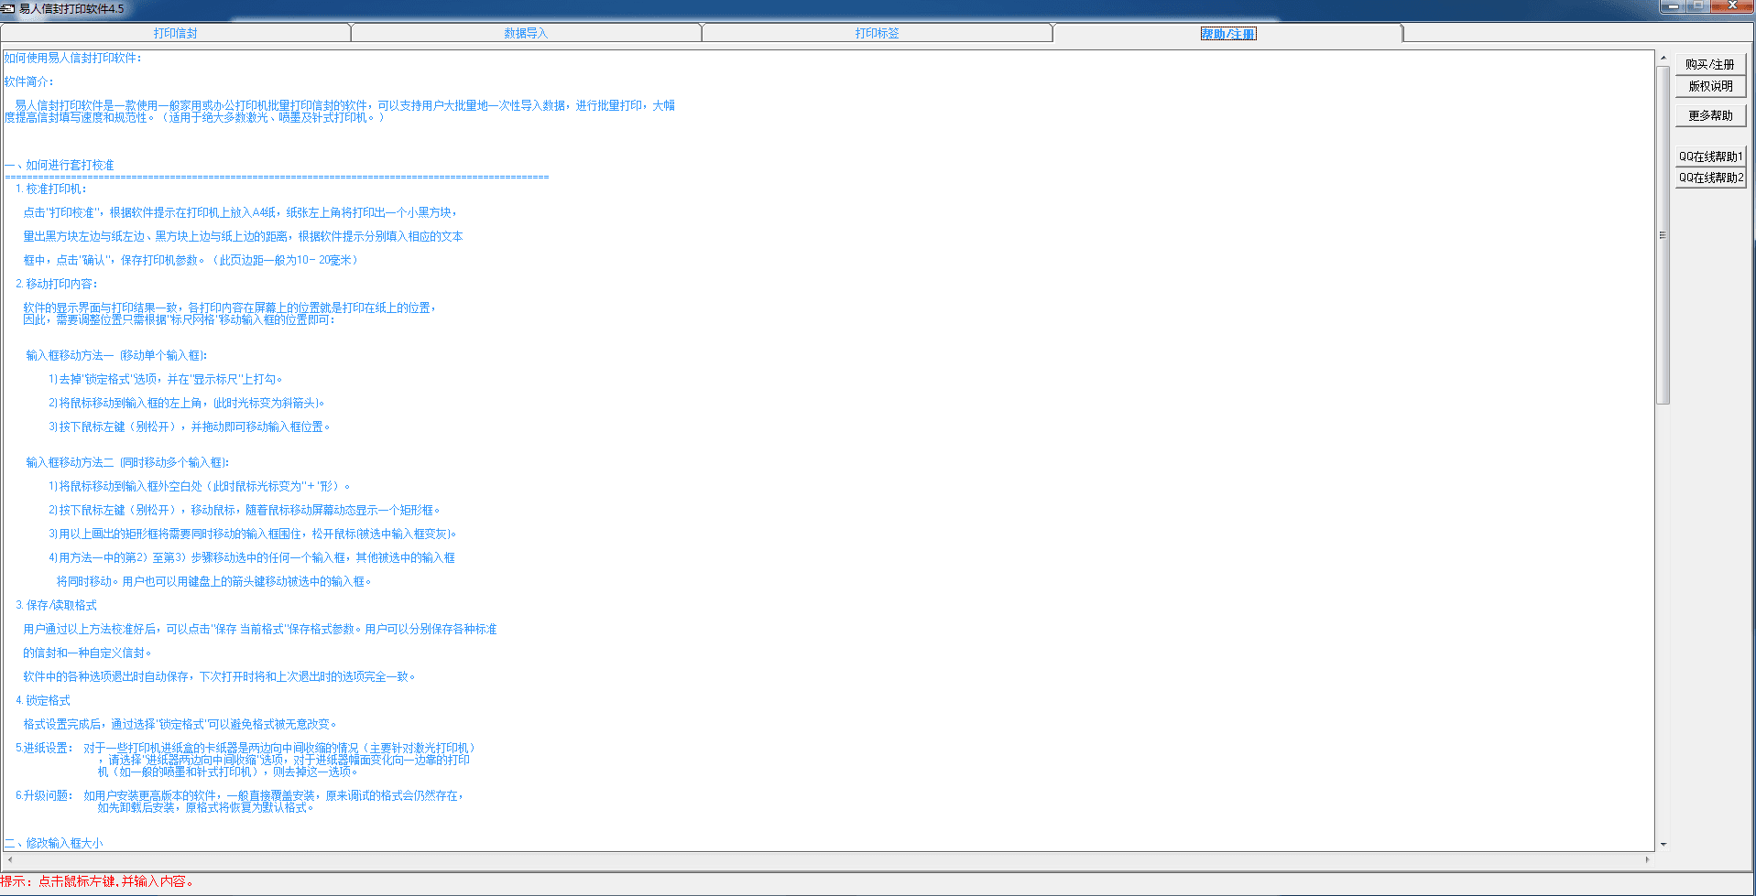Screen dimensions: 1756x896
Task: Click the horizontal scrollbar left arrow
Action: pos(10,859)
